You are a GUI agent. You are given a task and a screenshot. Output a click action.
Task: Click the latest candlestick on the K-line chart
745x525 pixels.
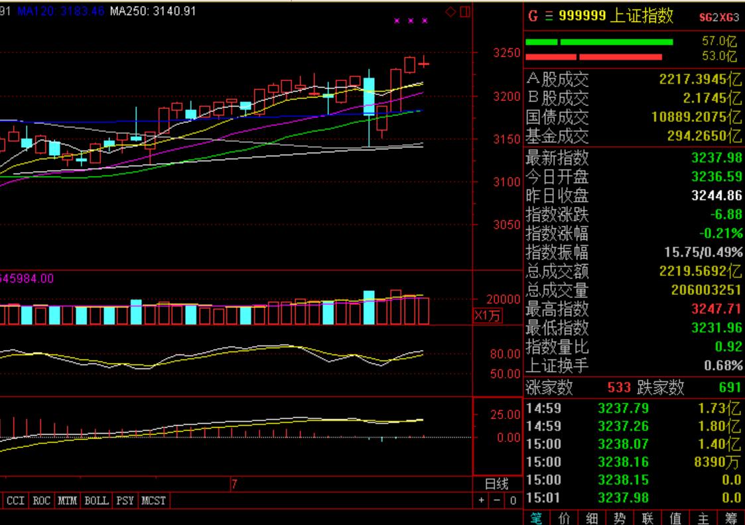[424, 64]
